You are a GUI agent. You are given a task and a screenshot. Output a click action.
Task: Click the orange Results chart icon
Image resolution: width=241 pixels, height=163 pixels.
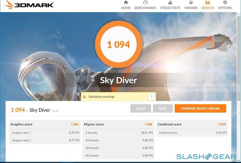pyautogui.click(x=208, y=2)
